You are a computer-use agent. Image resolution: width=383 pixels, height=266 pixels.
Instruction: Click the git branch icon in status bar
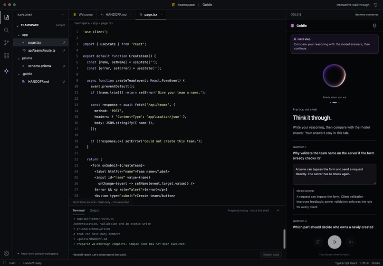5,263
